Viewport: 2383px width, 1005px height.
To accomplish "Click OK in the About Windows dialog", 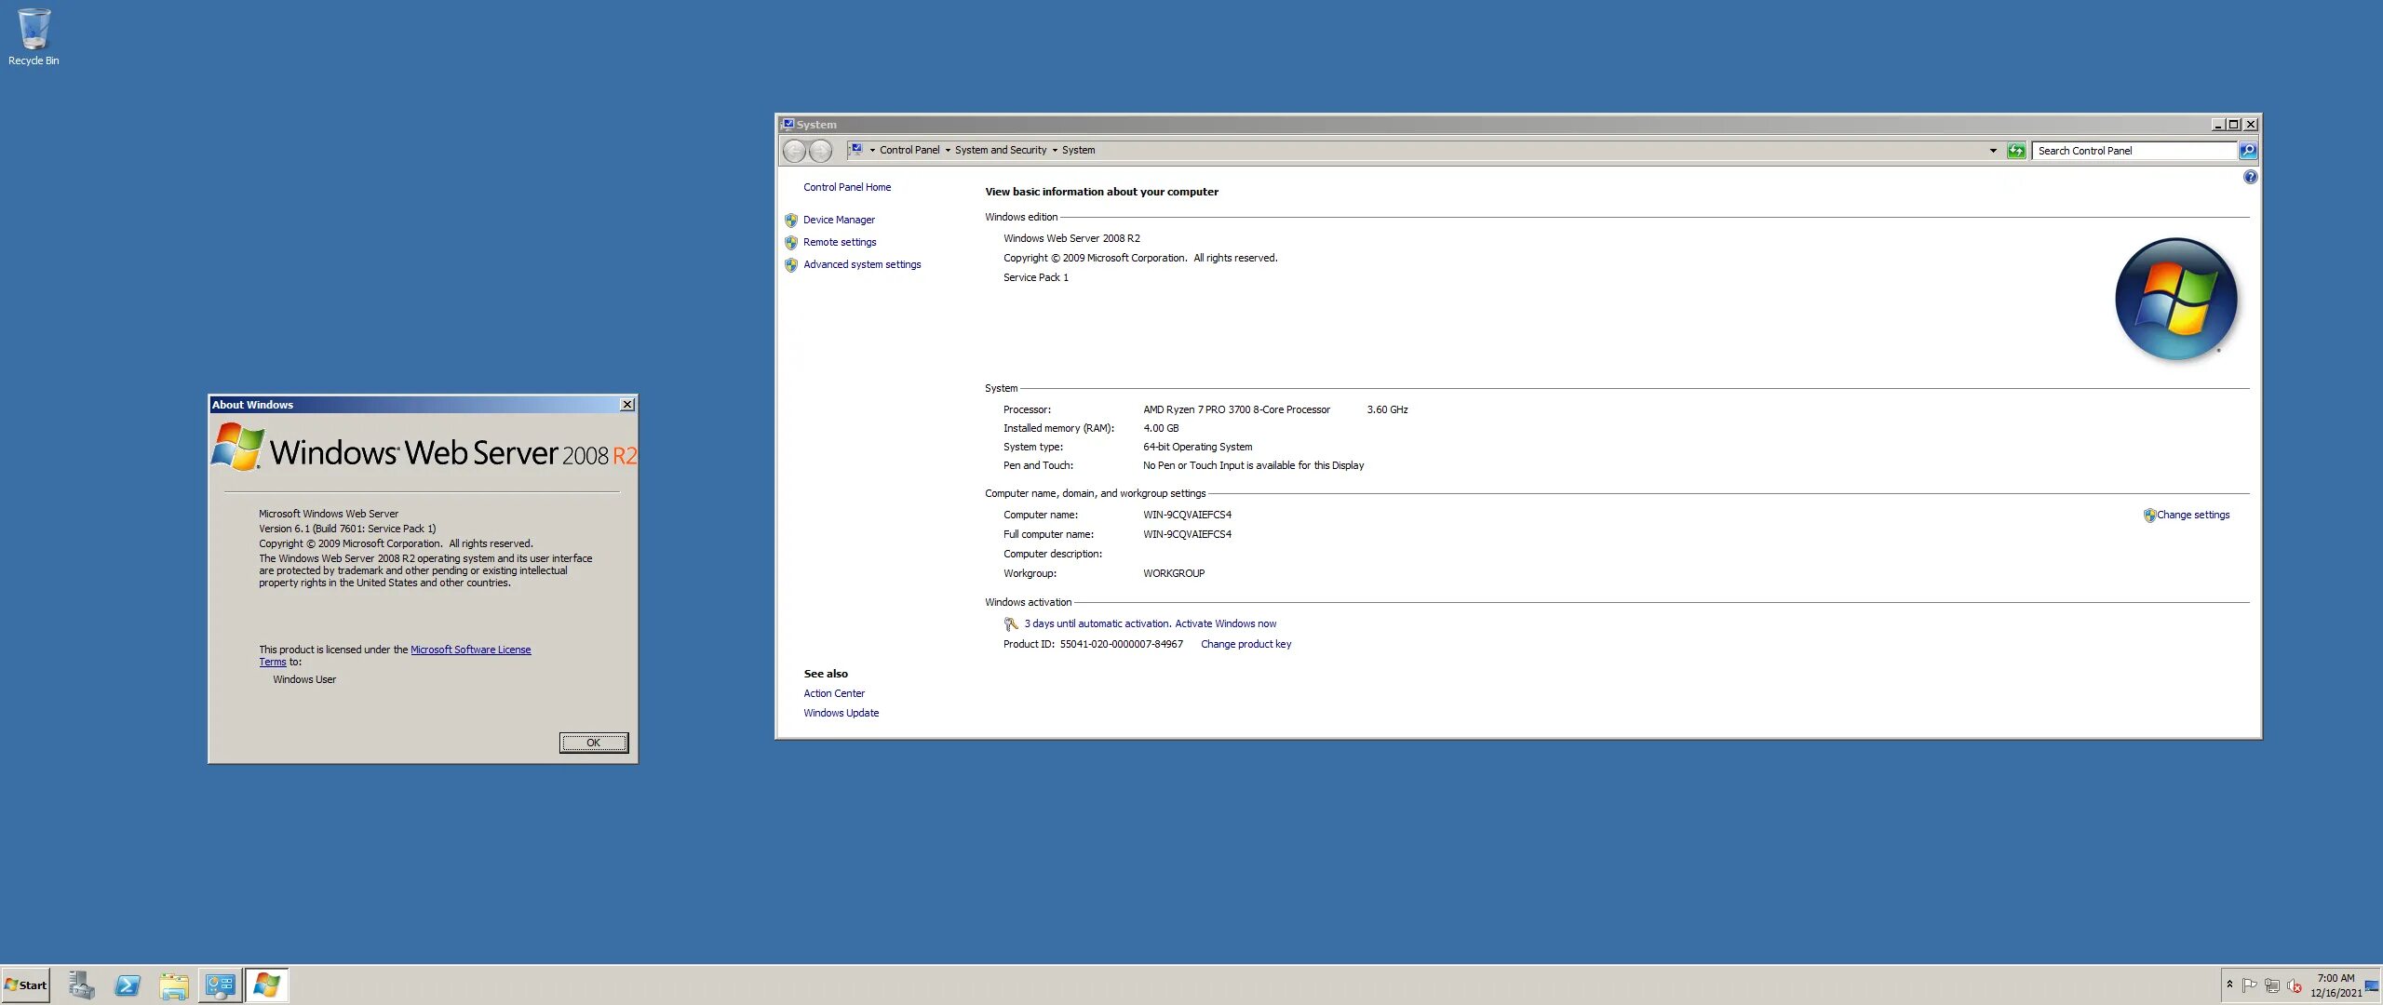I will pyautogui.click(x=593, y=743).
